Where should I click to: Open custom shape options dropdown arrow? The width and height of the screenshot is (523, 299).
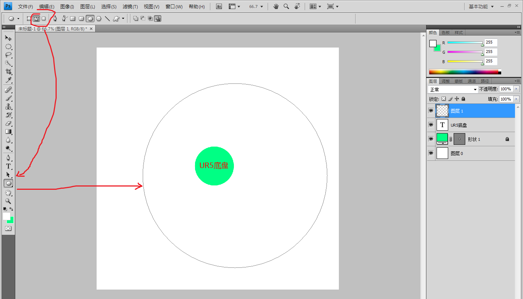pos(123,19)
